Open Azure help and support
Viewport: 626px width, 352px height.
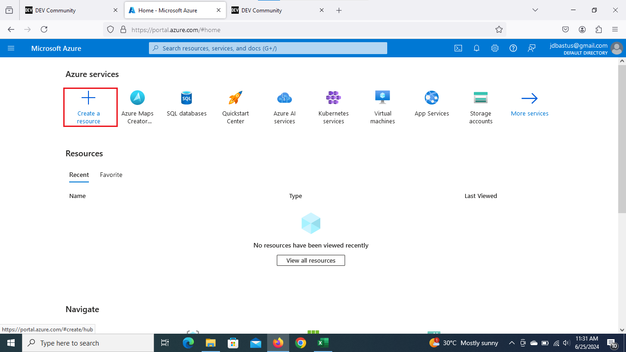(513, 48)
